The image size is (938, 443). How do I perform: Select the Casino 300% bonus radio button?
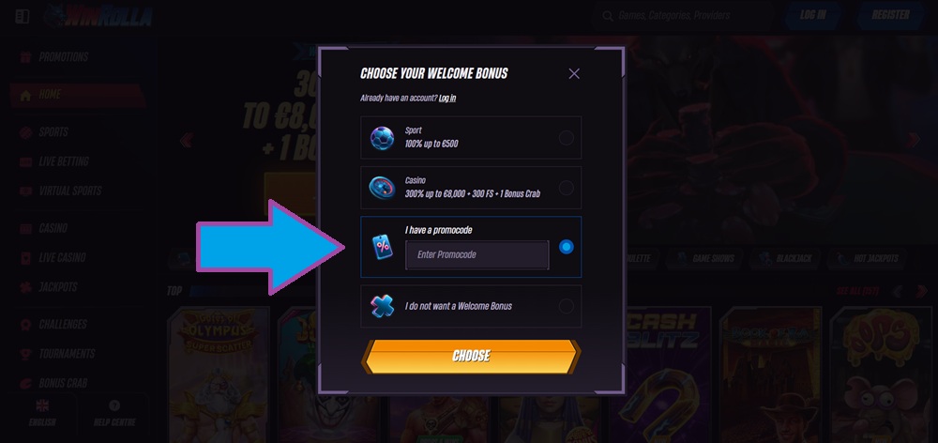click(x=566, y=188)
